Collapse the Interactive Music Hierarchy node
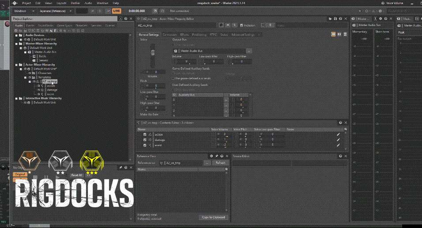Screen dimensions: 422x228 click(x=16, y=99)
